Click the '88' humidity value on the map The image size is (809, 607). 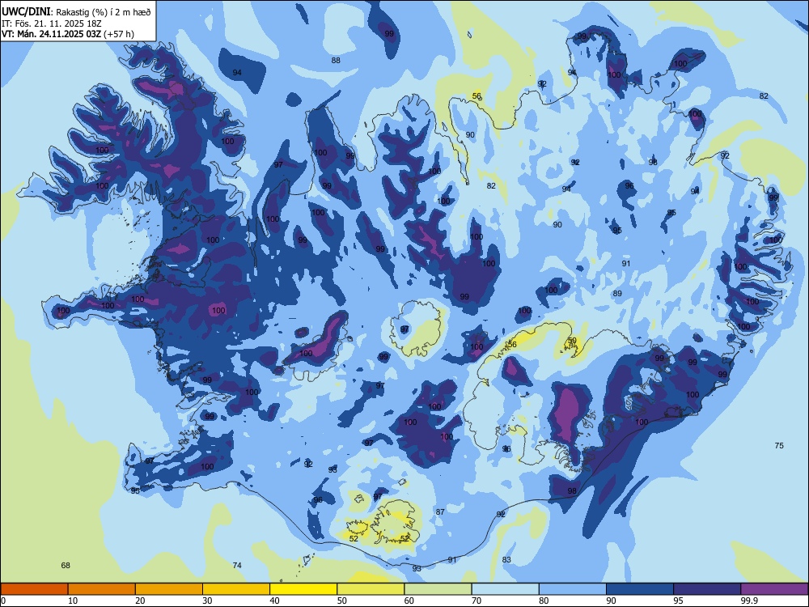pos(336,61)
